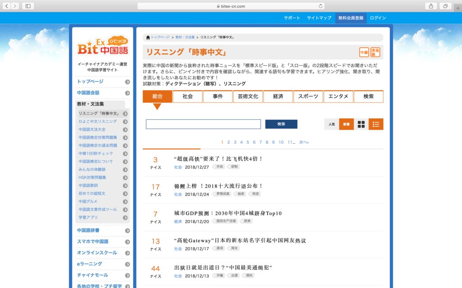The image size is (462, 288).
Task: Reload the page with the refresh icon
Action: [x=321, y=6]
